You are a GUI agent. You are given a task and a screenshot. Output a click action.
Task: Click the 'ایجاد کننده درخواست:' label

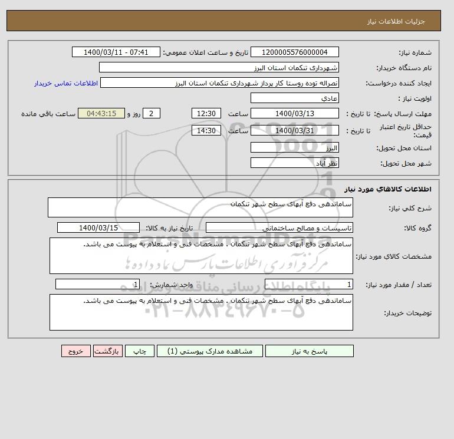pyautogui.click(x=399, y=83)
